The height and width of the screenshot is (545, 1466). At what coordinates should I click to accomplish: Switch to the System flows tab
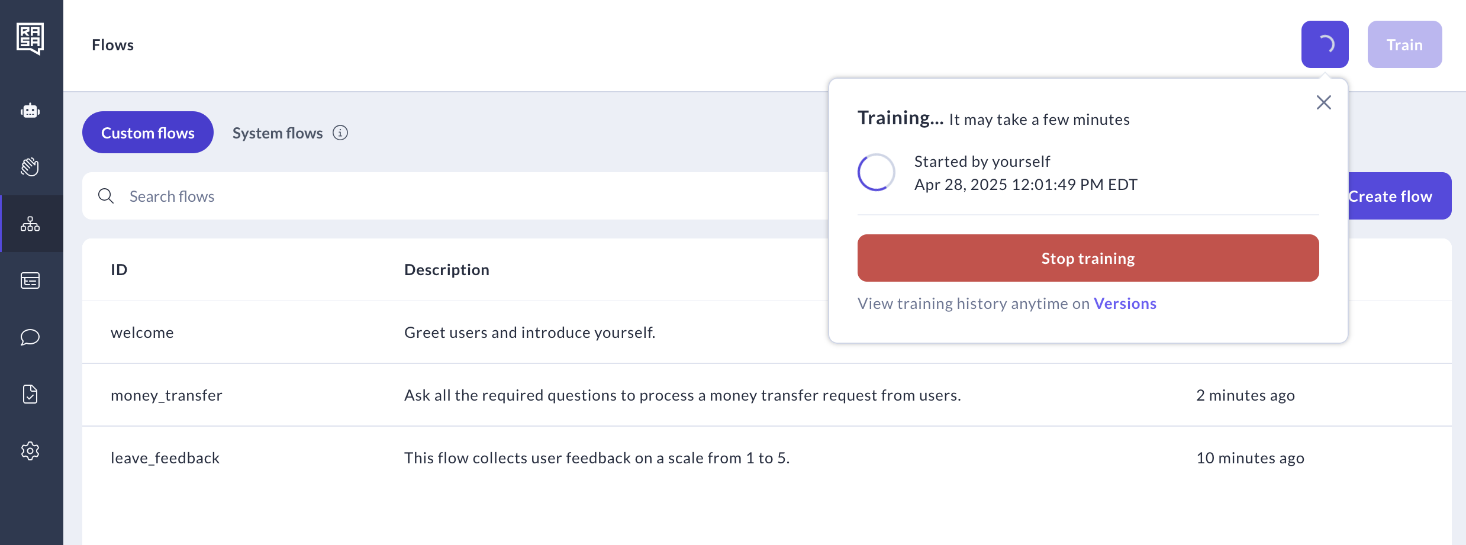tap(277, 133)
